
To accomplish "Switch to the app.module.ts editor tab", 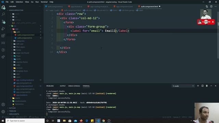I will tap(75, 6).
